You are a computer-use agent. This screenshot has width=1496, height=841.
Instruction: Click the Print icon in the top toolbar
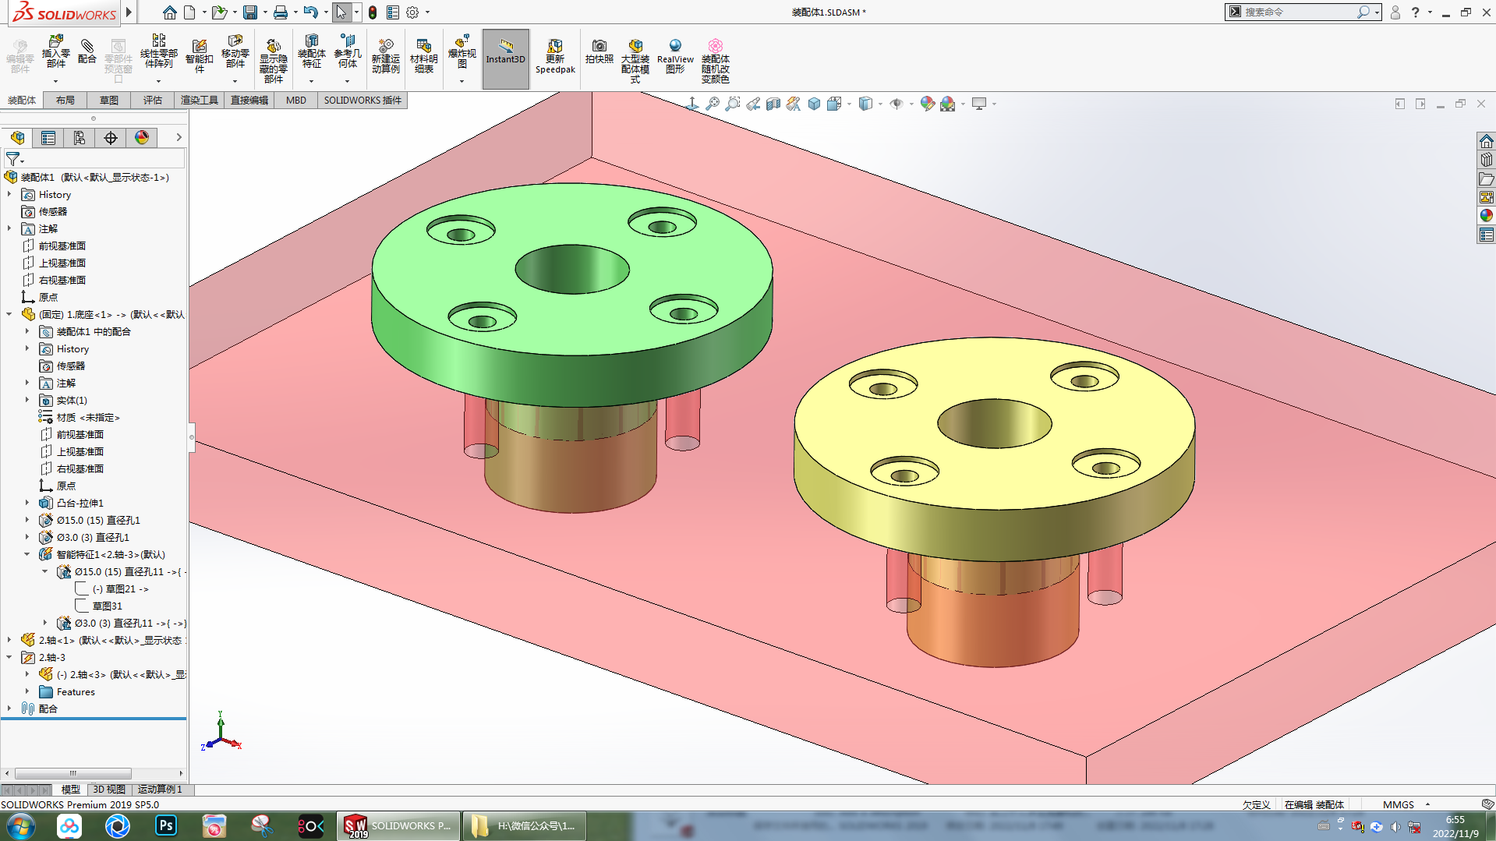[x=281, y=12]
